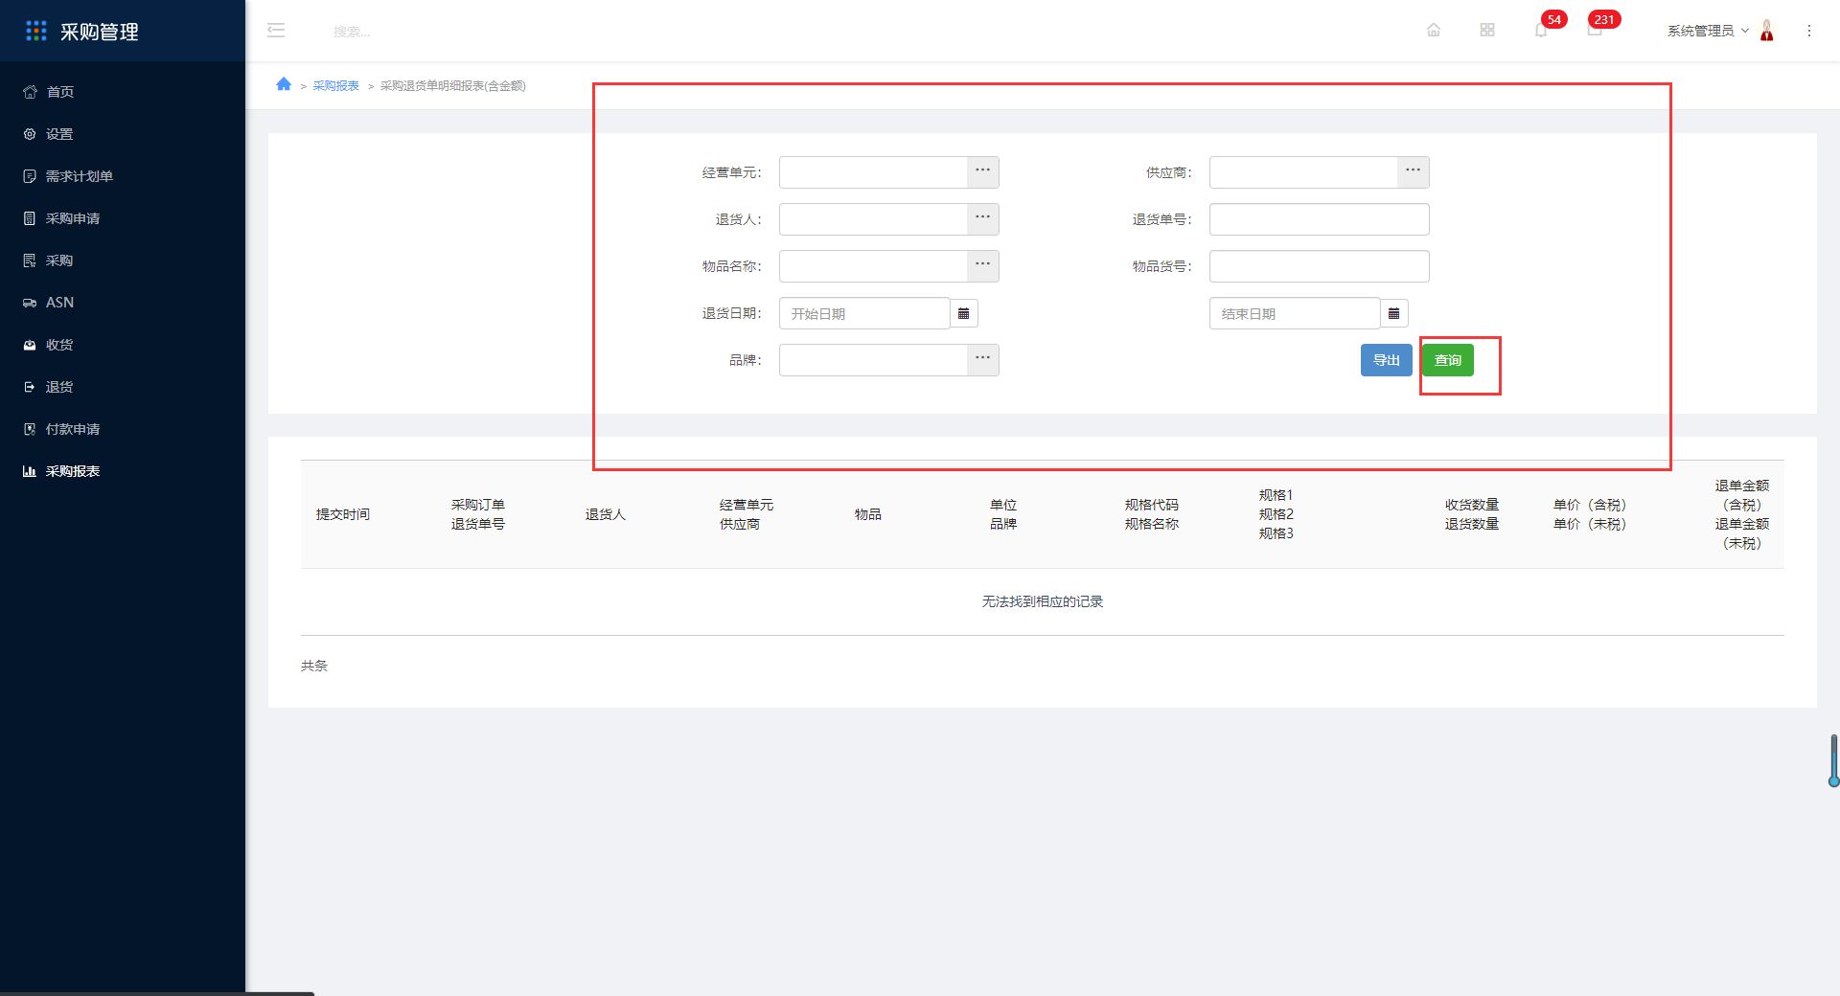Viewport: 1840px width, 996px height.
Task: Click the 开始日期 date field
Action: [x=864, y=313]
